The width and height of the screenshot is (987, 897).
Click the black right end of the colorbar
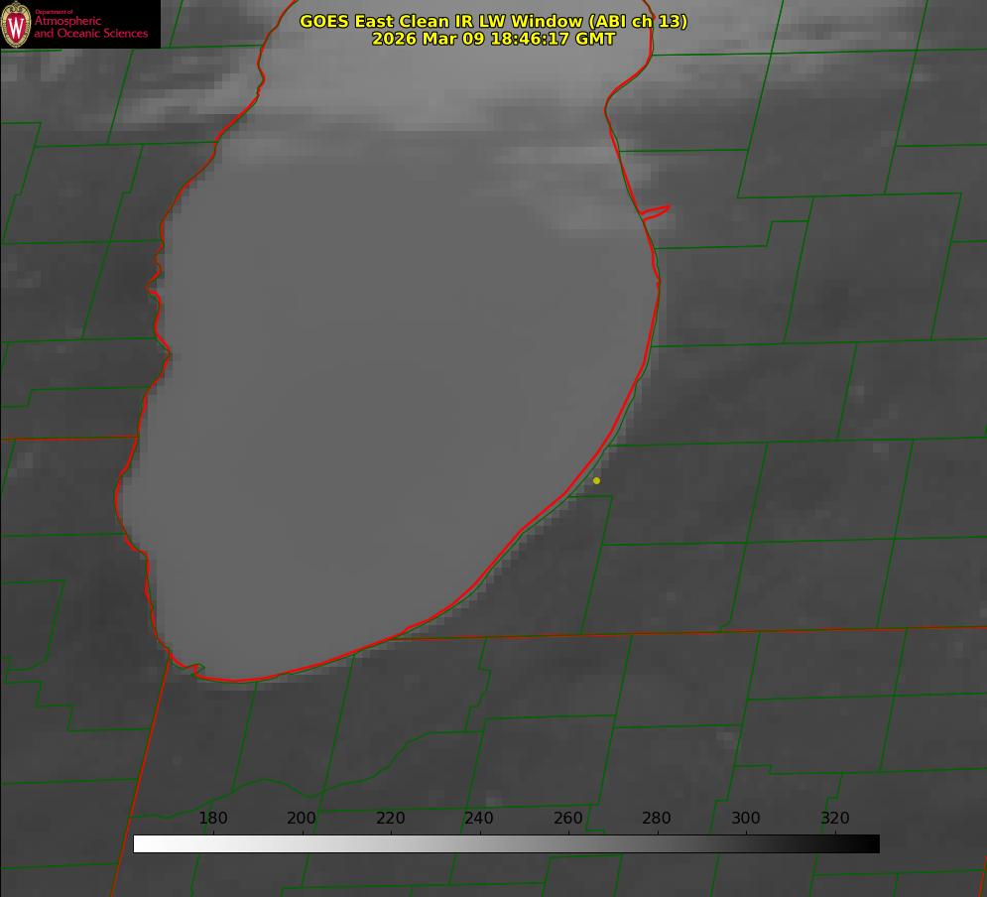point(872,843)
